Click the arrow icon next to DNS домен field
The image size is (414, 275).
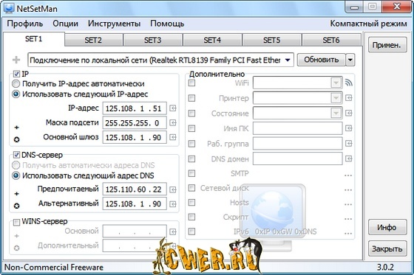[x=349, y=159]
